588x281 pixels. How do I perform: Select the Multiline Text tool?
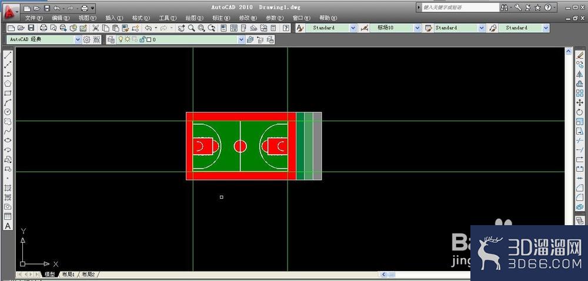pos(8,226)
